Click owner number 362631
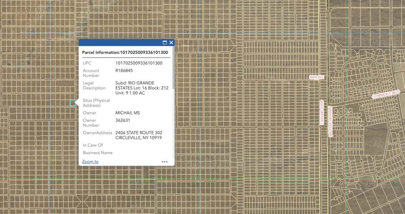Viewport: 405px width, 214px height. tap(123, 120)
